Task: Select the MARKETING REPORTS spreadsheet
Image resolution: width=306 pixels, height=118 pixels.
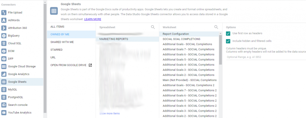Action: 128,39
